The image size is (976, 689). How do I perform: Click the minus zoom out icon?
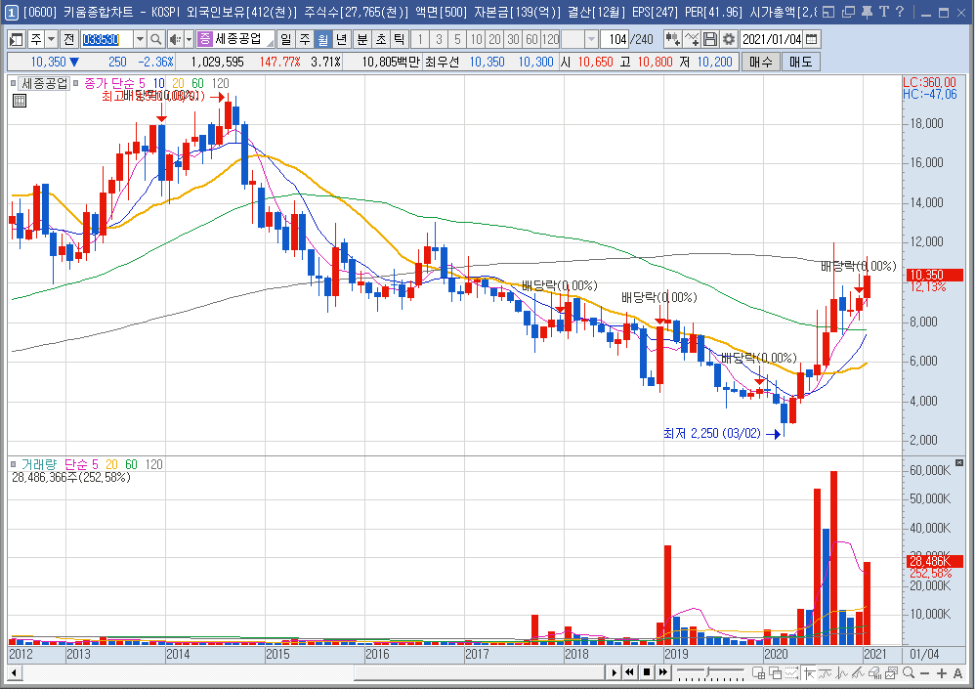click(924, 672)
